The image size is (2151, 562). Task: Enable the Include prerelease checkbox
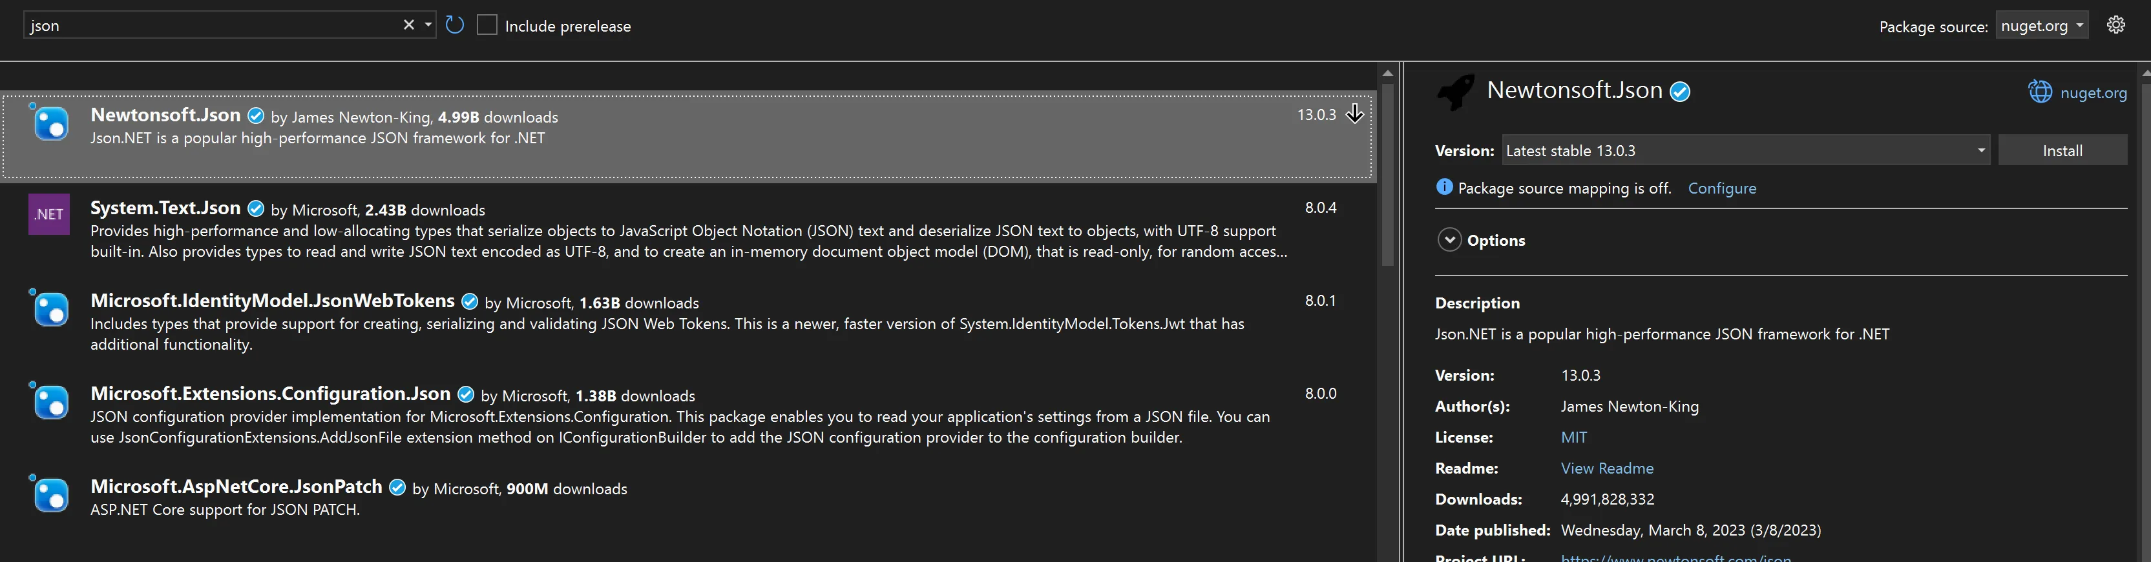pos(487,25)
